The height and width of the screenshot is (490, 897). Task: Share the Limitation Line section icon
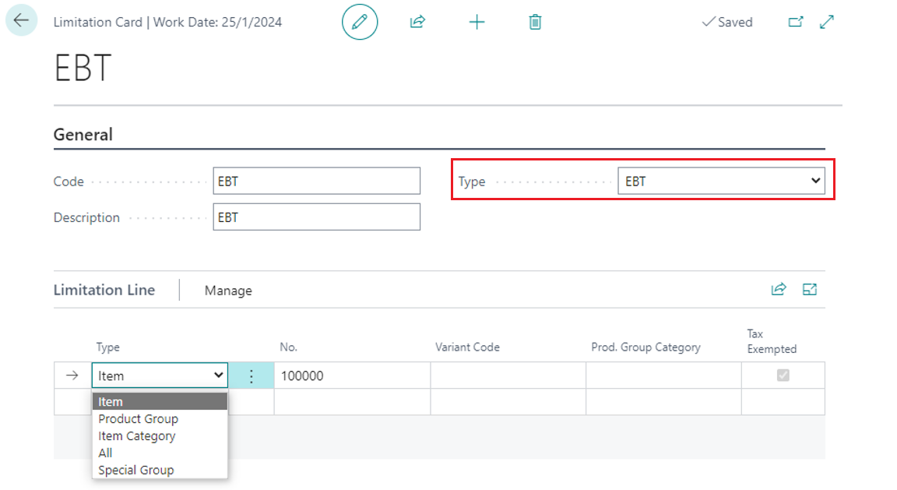point(778,290)
